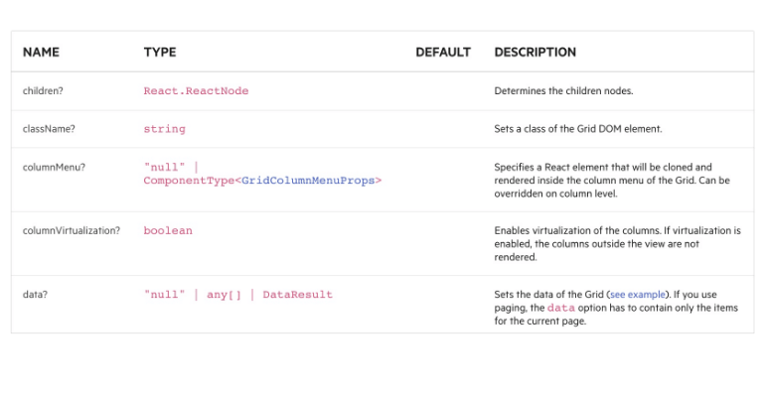765x393 pixels.
Task: Click 'Determines the children nodes.' description
Action: coord(563,91)
